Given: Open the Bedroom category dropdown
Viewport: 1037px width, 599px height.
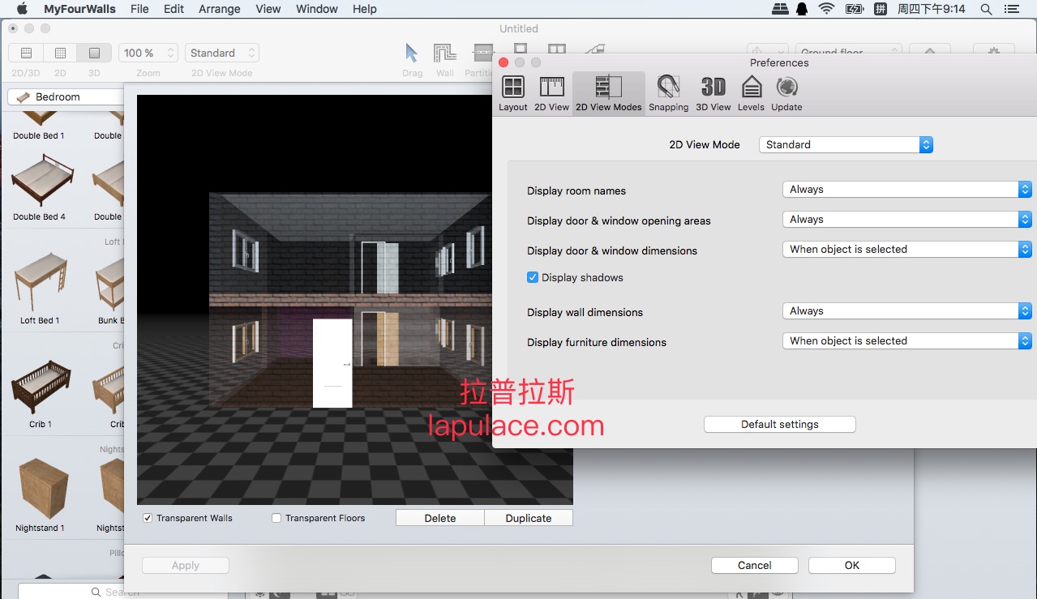Looking at the screenshot, I should (x=66, y=96).
